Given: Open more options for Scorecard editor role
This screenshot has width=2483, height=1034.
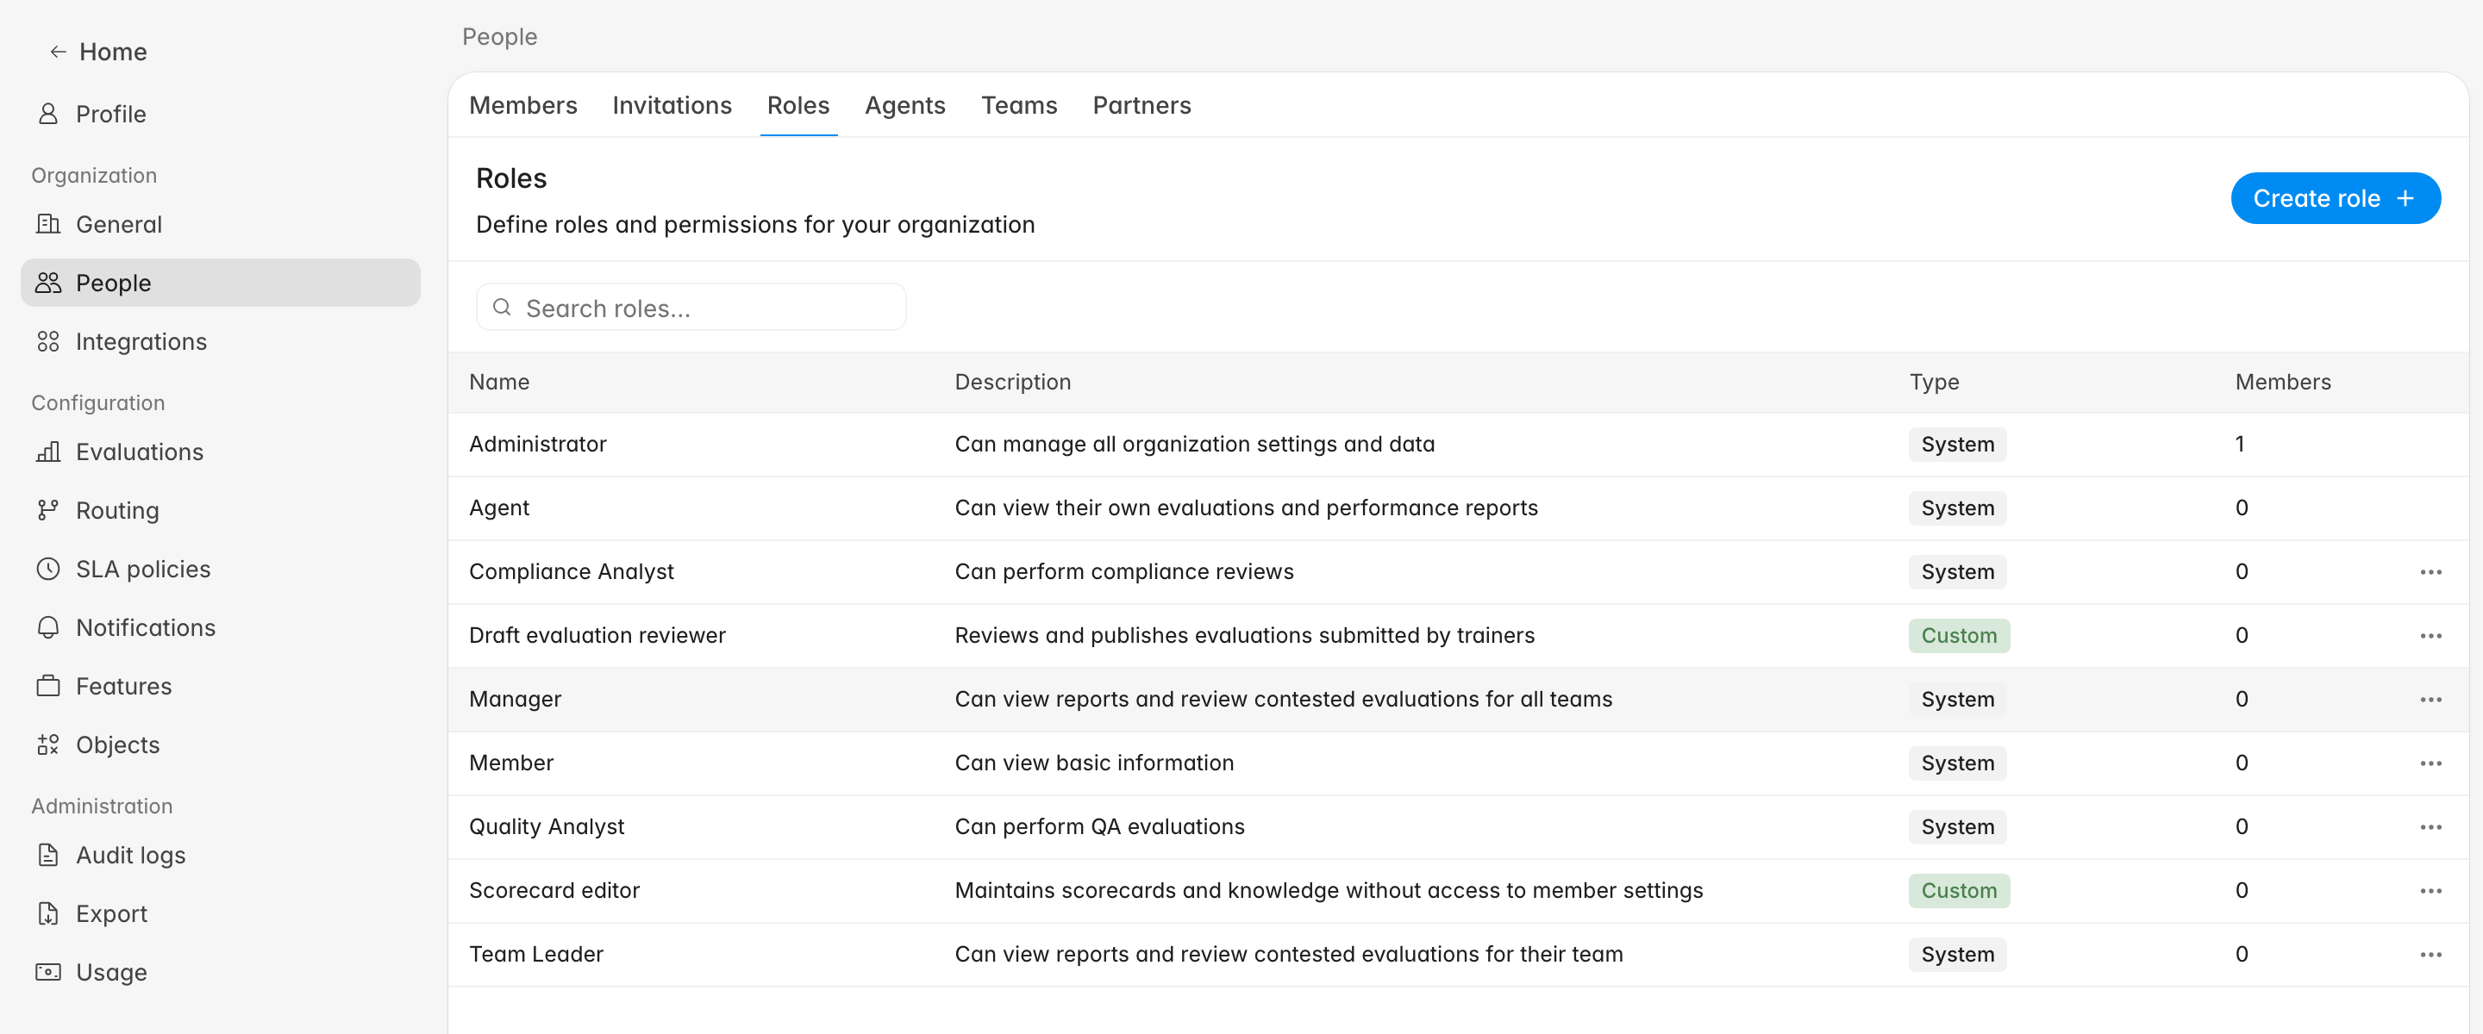Looking at the screenshot, I should coord(2430,889).
